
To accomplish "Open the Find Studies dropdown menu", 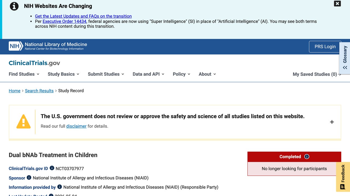I will 24,74.
